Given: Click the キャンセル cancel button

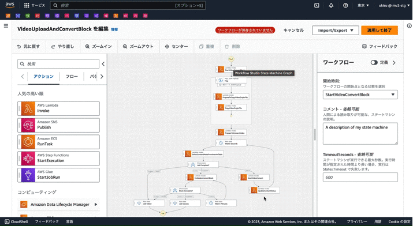Looking at the screenshot, I should point(293,30).
